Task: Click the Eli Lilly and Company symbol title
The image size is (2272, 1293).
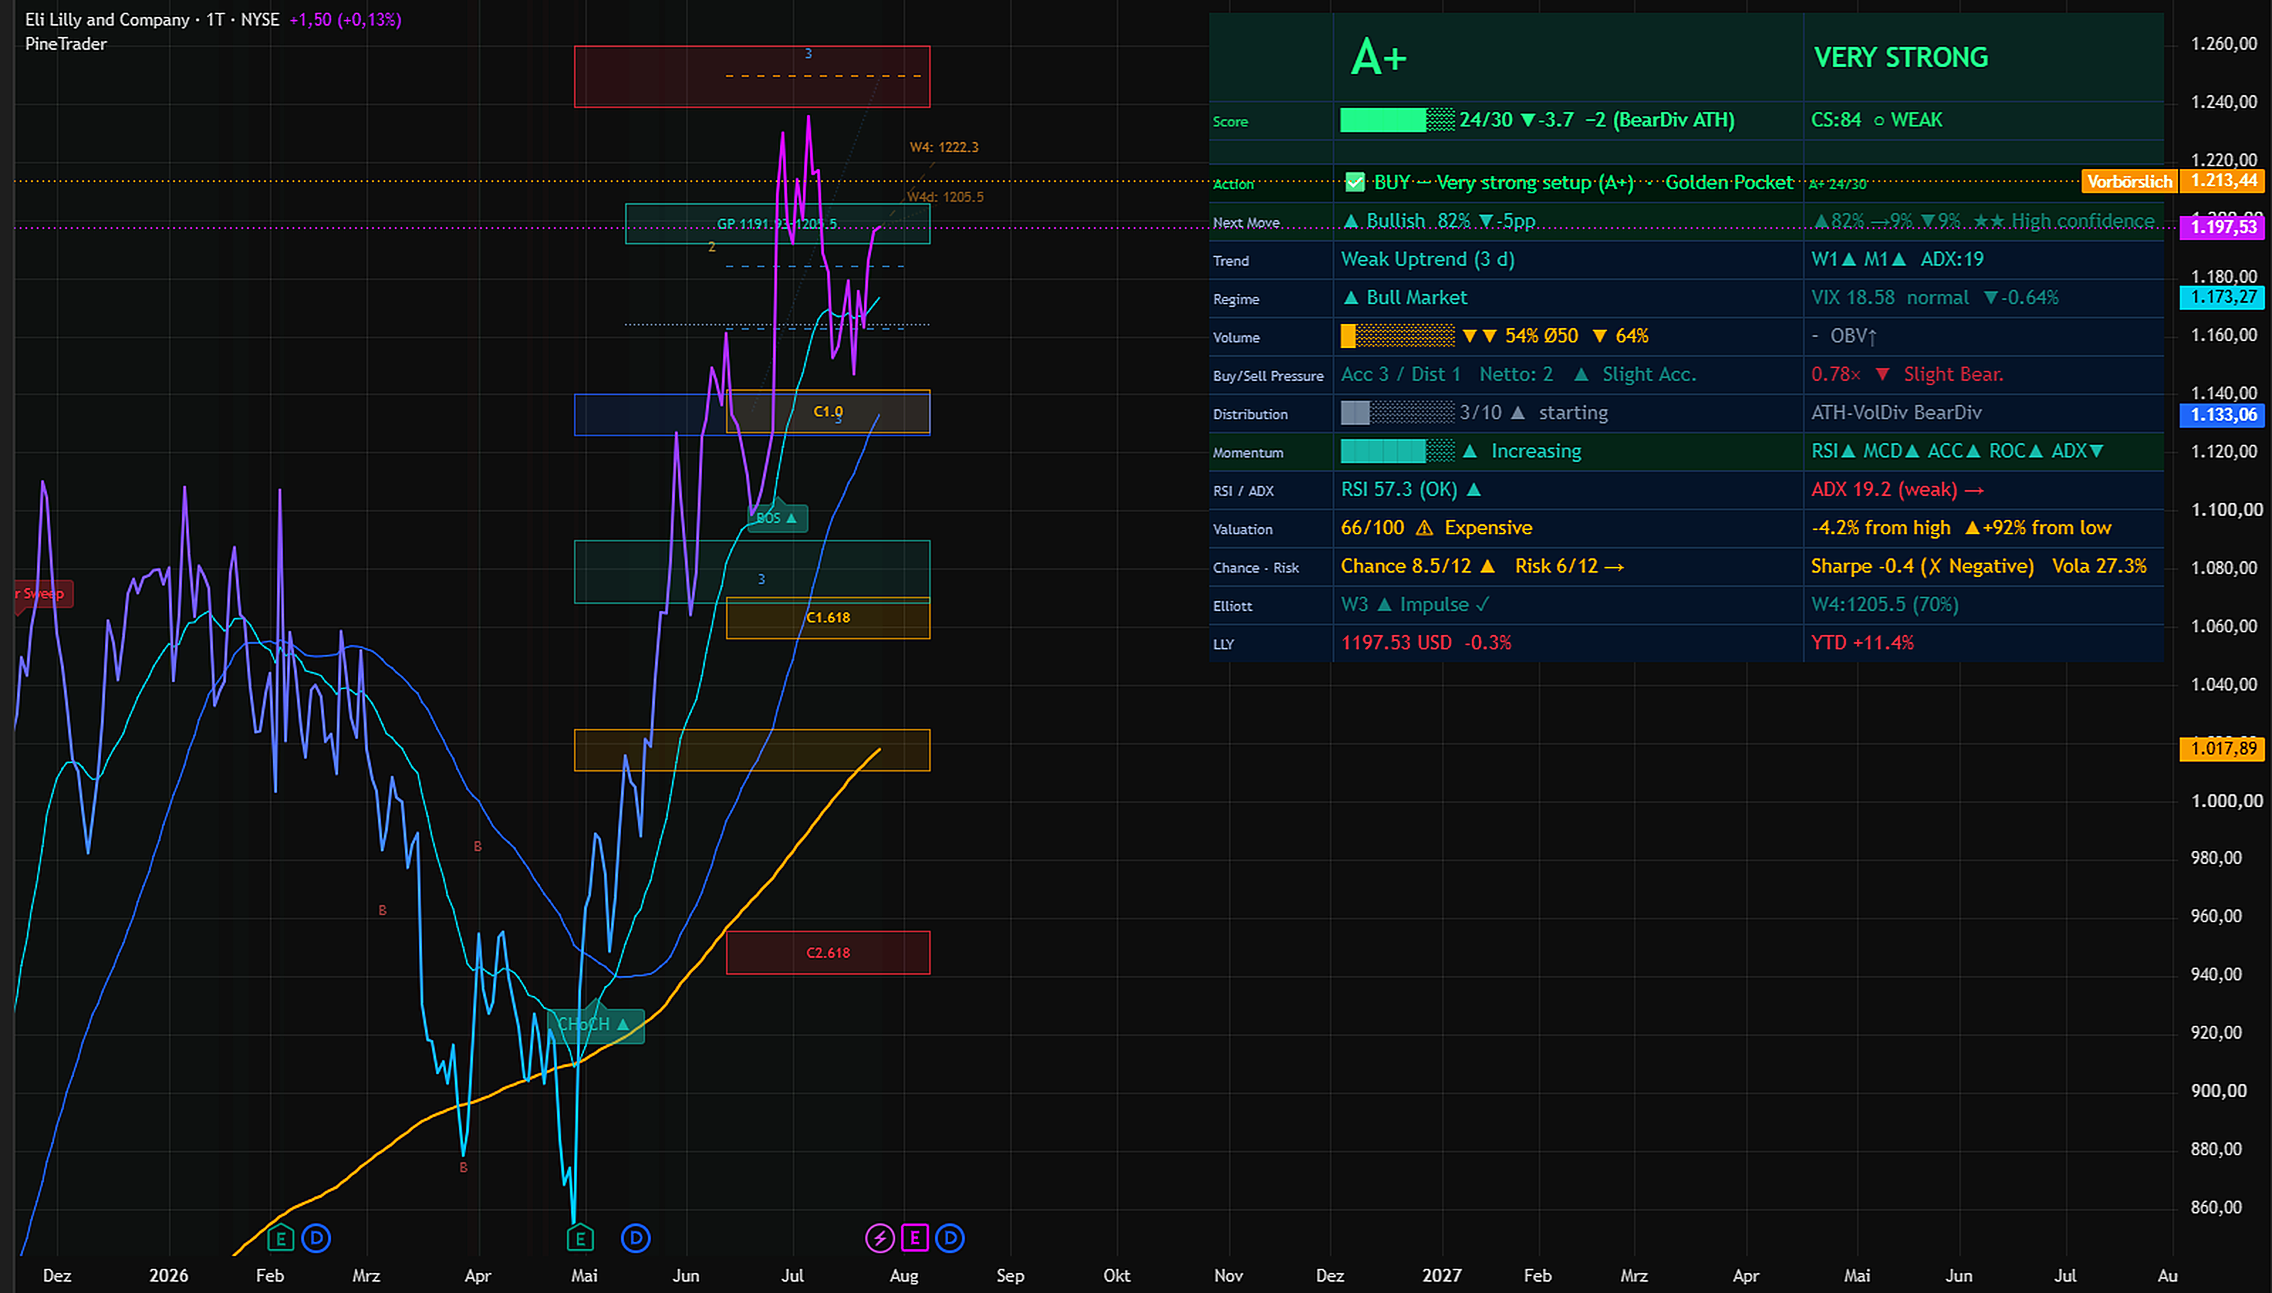Action: (107, 20)
